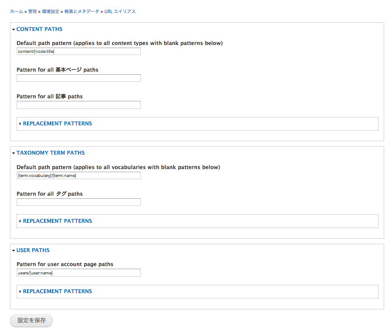Click the content default path pattern field
The width and height of the screenshot is (392, 336).
pyautogui.click(x=78, y=52)
